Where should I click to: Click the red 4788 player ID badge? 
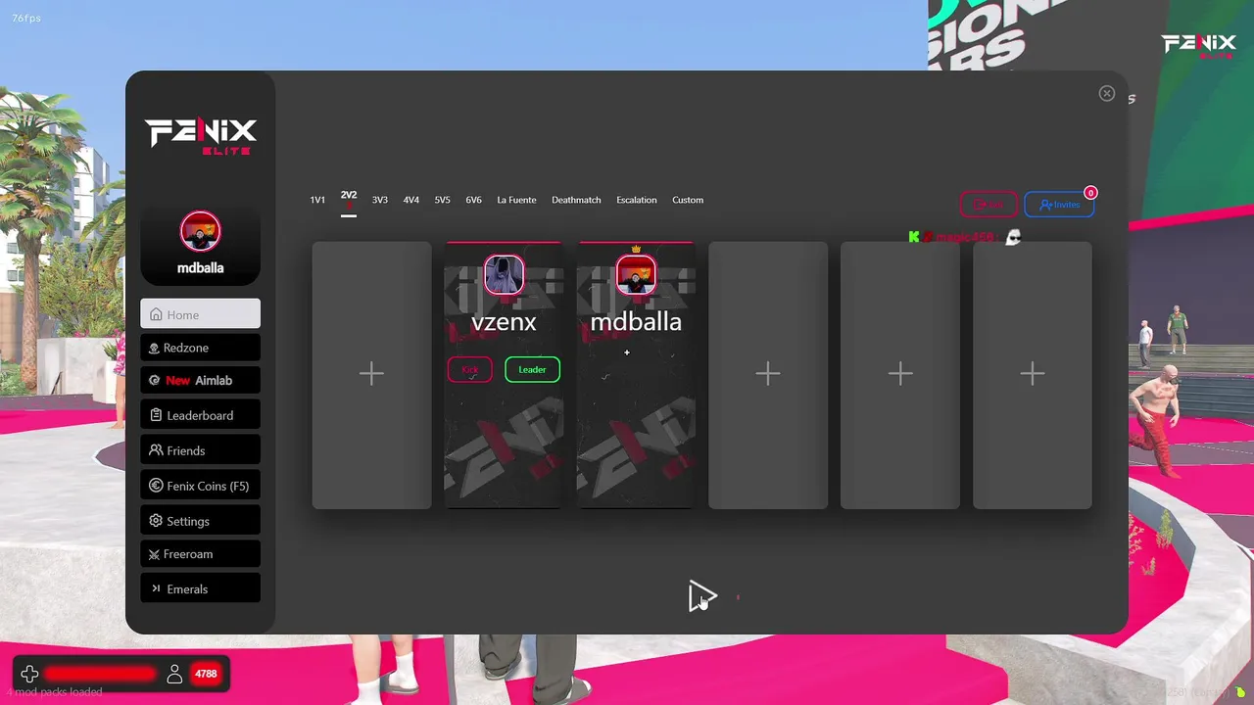click(x=206, y=674)
